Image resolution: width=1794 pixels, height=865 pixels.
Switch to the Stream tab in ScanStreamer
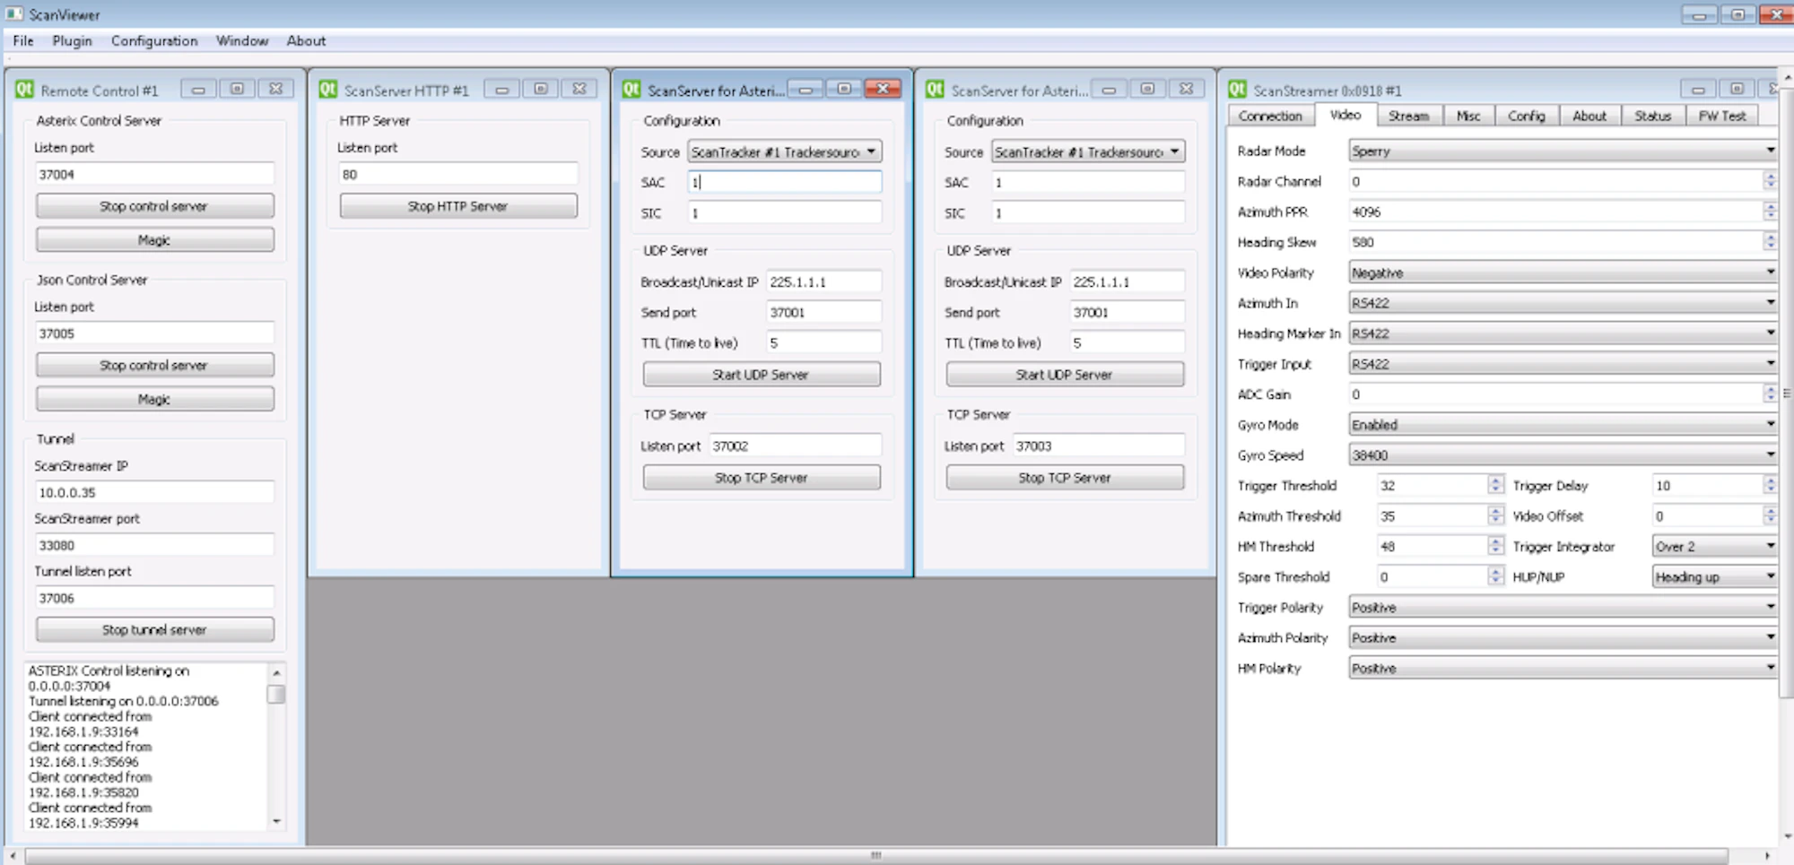[1408, 115]
